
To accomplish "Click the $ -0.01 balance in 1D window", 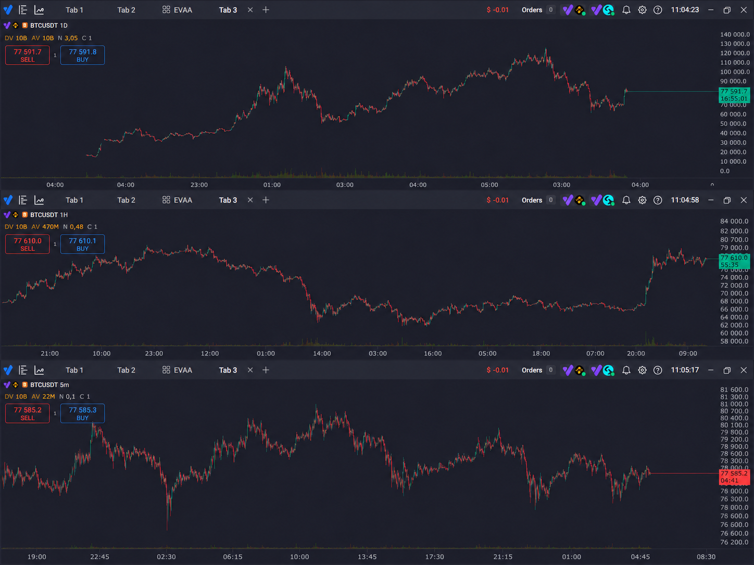I will click(497, 10).
